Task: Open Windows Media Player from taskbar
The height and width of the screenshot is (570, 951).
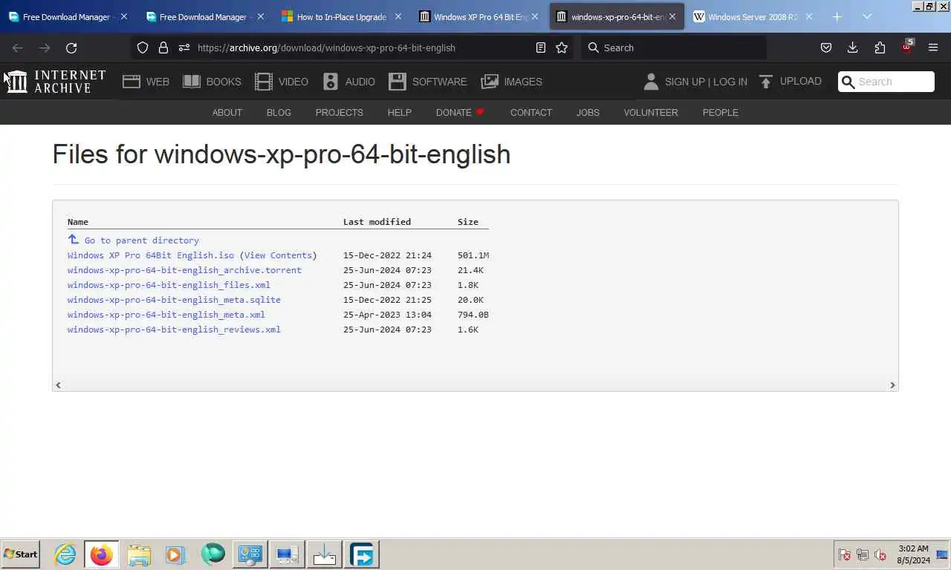Action: coord(175,554)
